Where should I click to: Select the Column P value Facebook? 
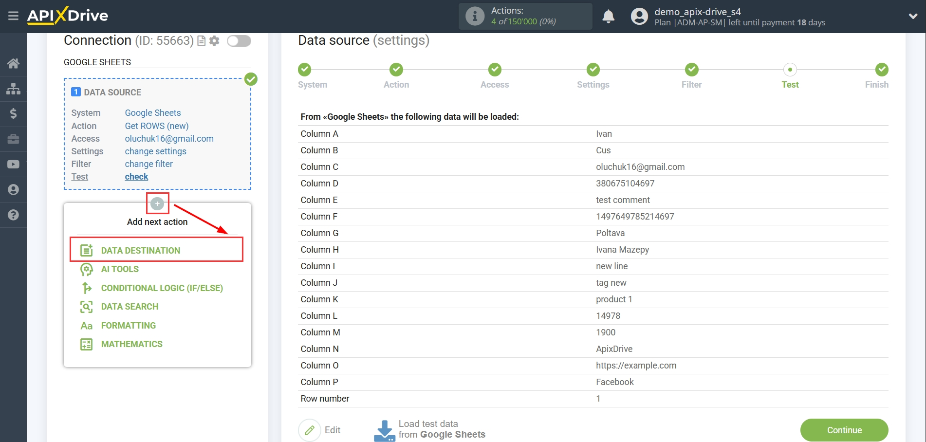click(614, 382)
